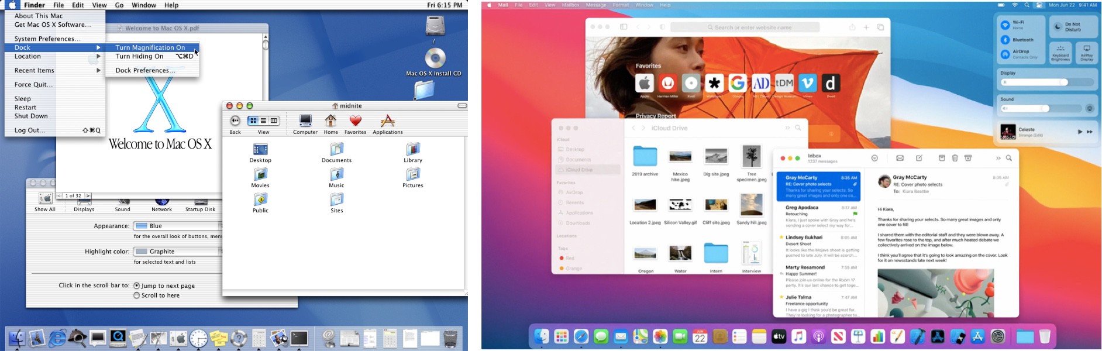Open Messages in the Big Sur dock
1102x351 pixels.
601,336
